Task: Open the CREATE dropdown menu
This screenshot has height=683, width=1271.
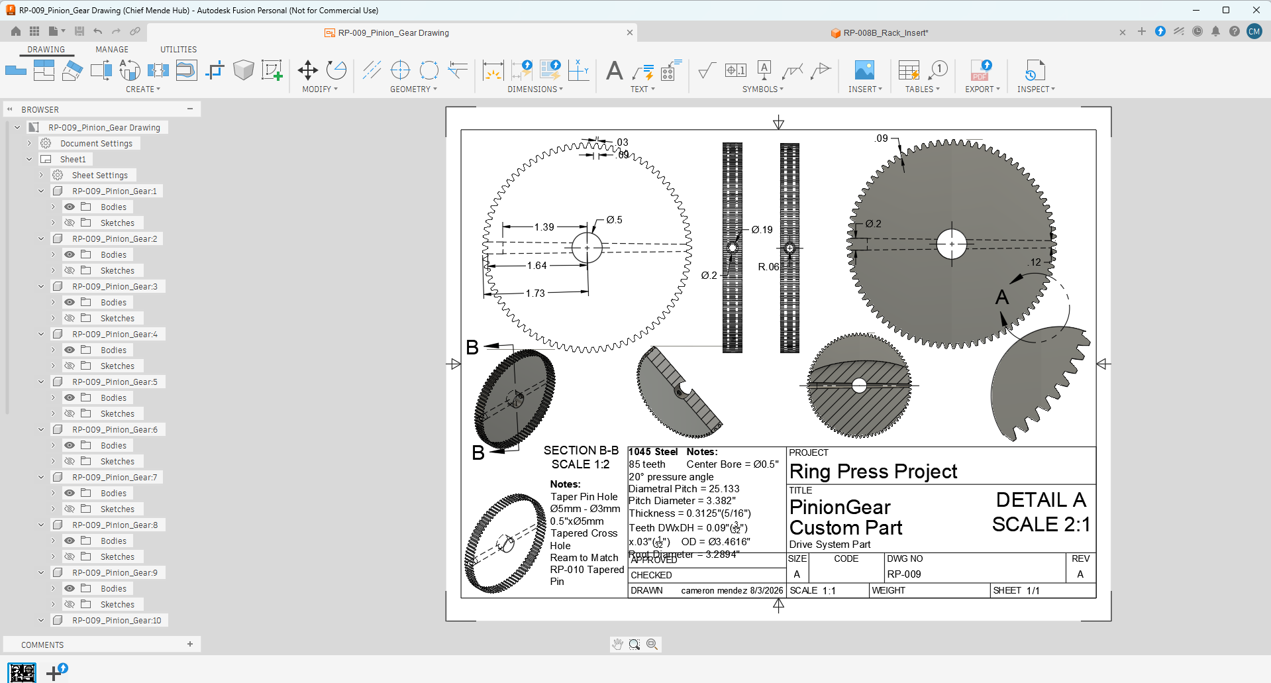Action: tap(143, 89)
